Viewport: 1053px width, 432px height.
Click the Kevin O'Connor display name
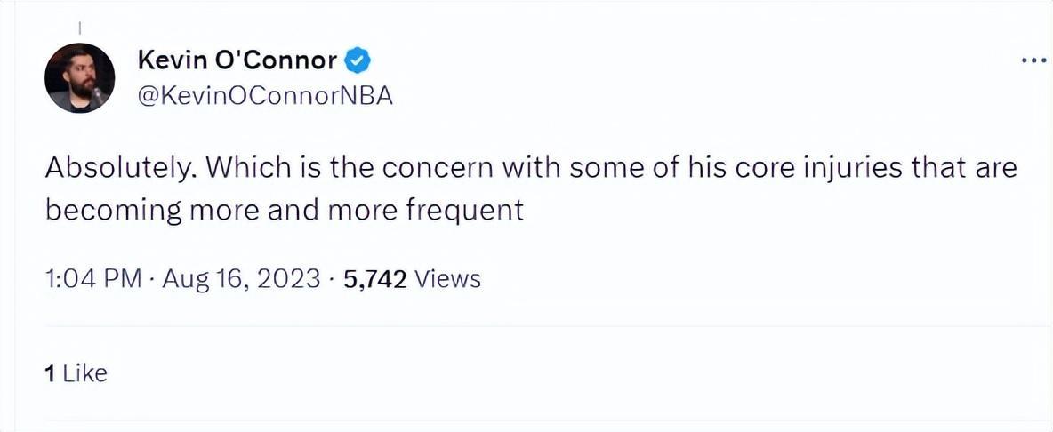(x=237, y=60)
